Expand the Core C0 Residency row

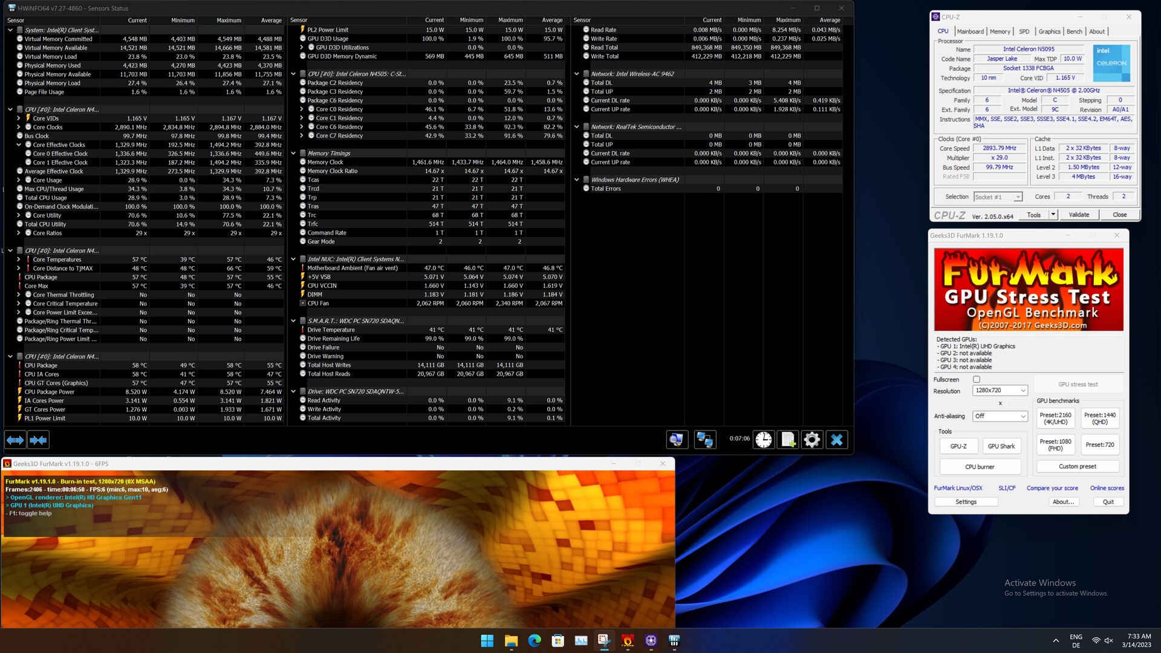pos(302,109)
